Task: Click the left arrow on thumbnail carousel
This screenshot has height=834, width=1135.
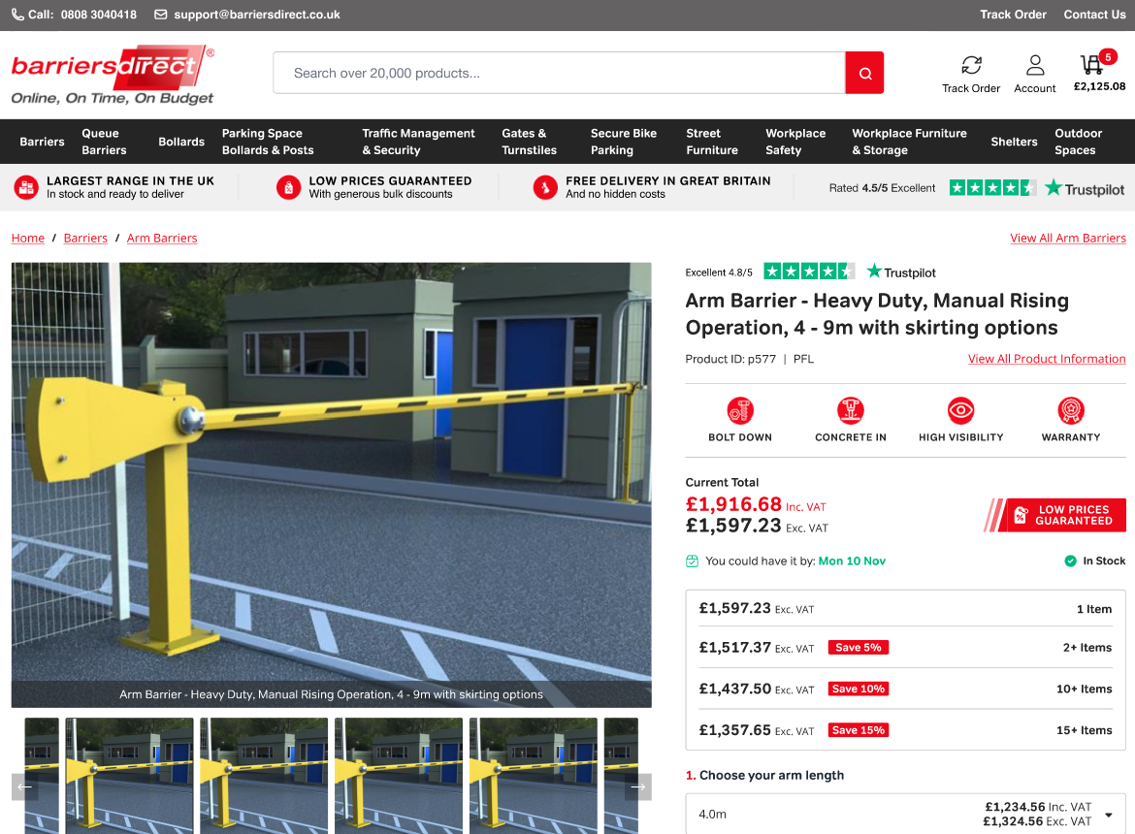Action: (x=27, y=786)
